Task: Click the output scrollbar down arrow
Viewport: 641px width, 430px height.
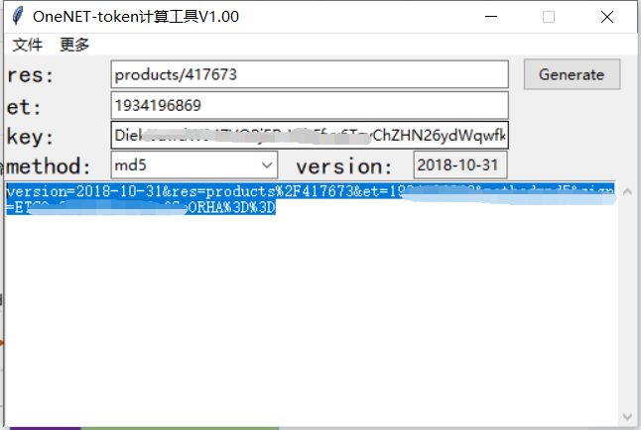Action: pos(627,416)
